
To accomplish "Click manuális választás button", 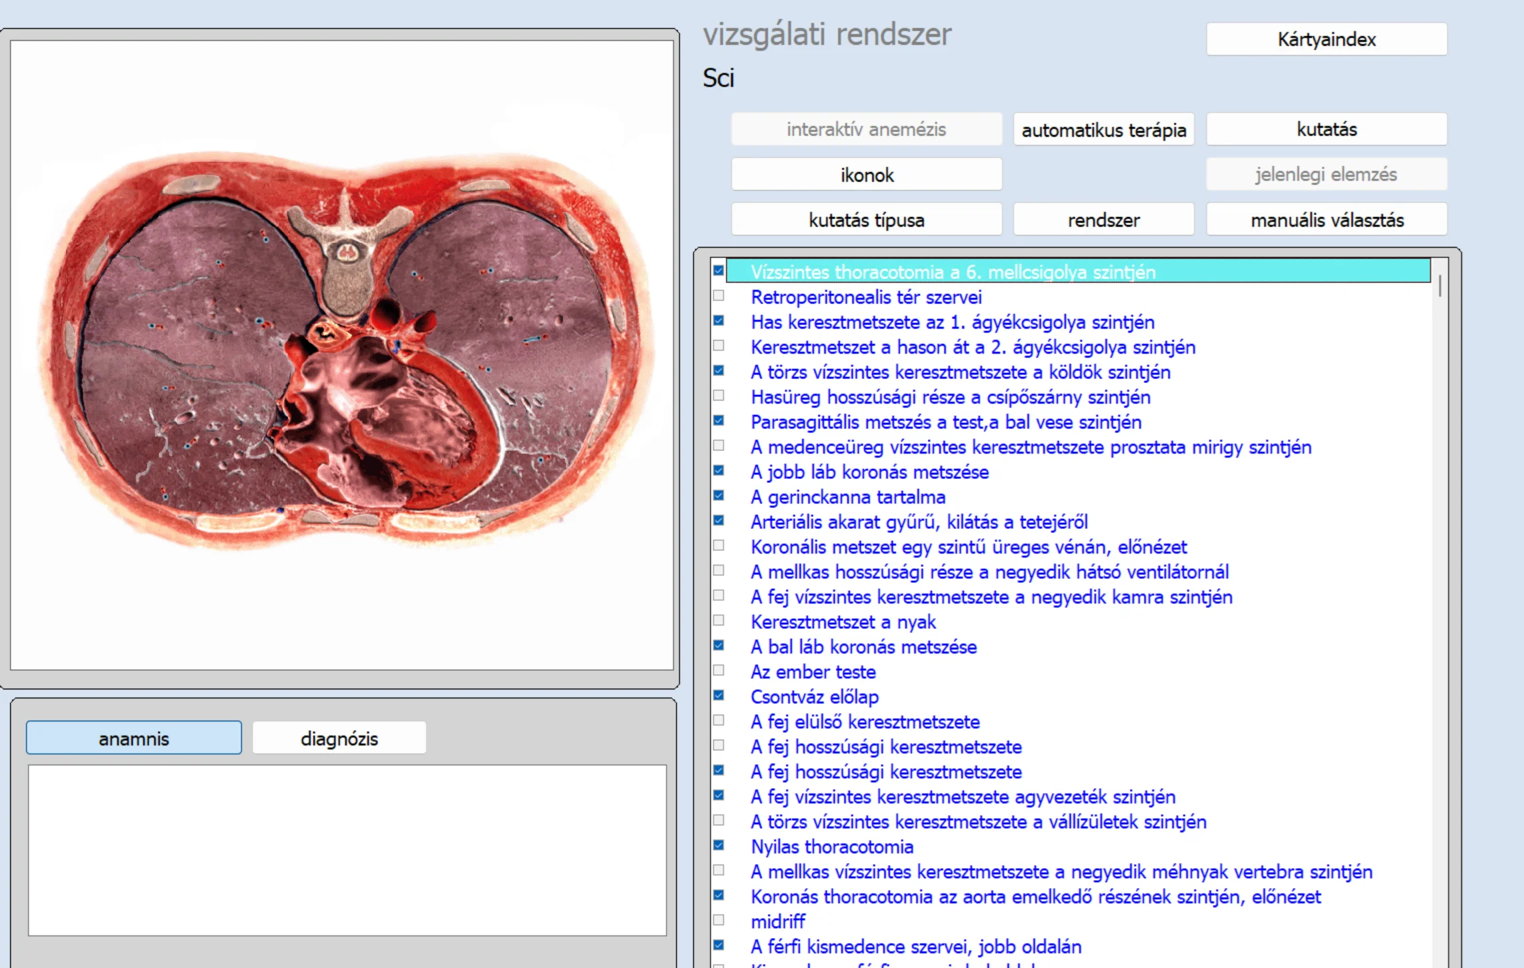I will [1326, 220].
